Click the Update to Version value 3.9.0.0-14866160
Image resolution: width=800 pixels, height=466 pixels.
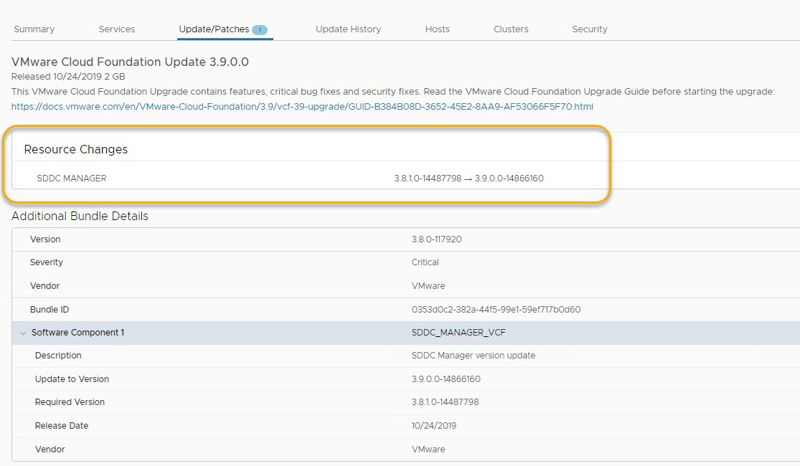(x=446, y=379)
